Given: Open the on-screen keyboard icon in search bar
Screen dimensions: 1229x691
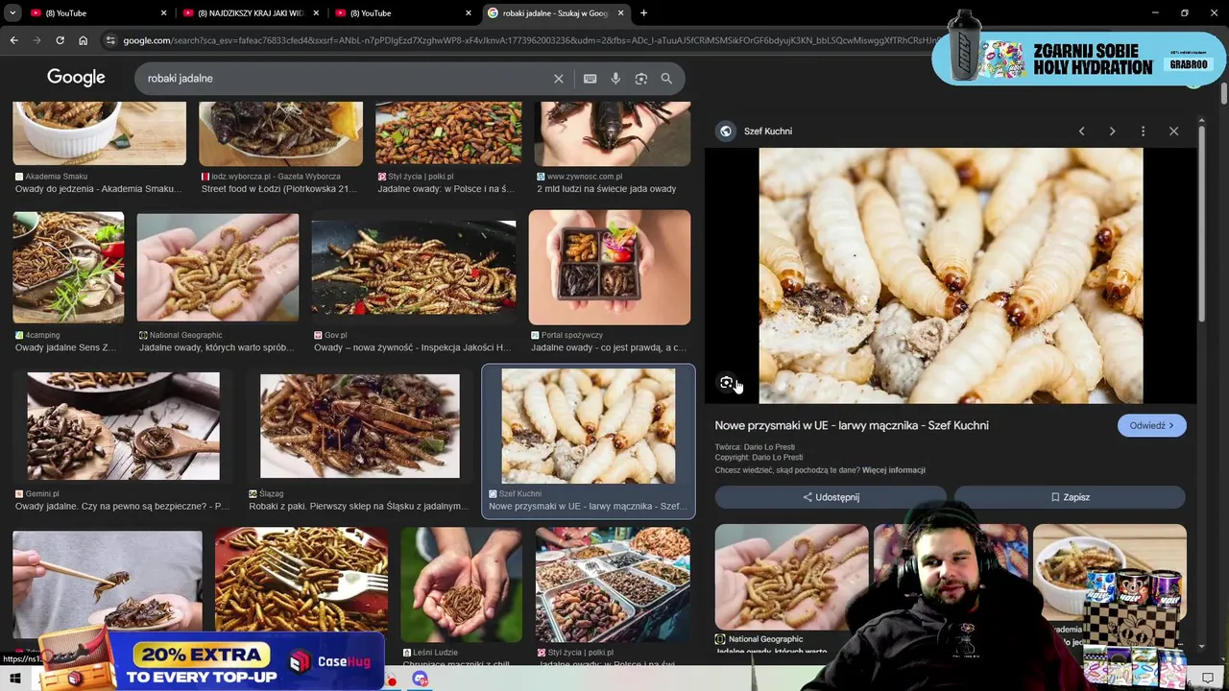Looking at the screenshot, I should 590,79.
